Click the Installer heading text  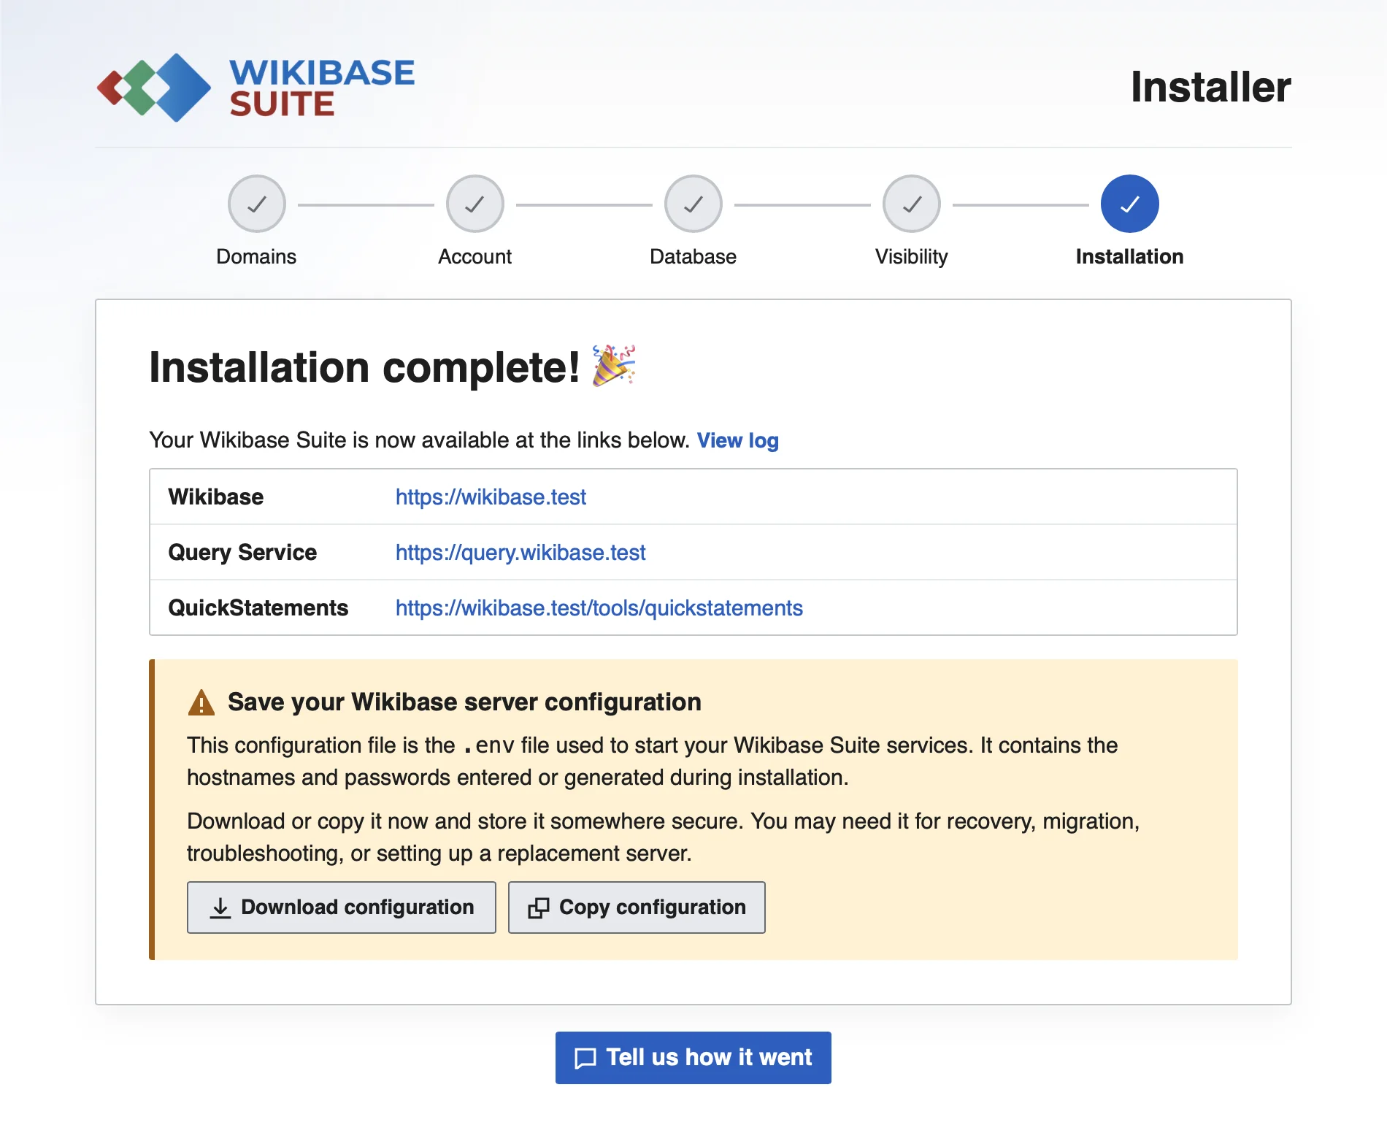coord(1210,87)
